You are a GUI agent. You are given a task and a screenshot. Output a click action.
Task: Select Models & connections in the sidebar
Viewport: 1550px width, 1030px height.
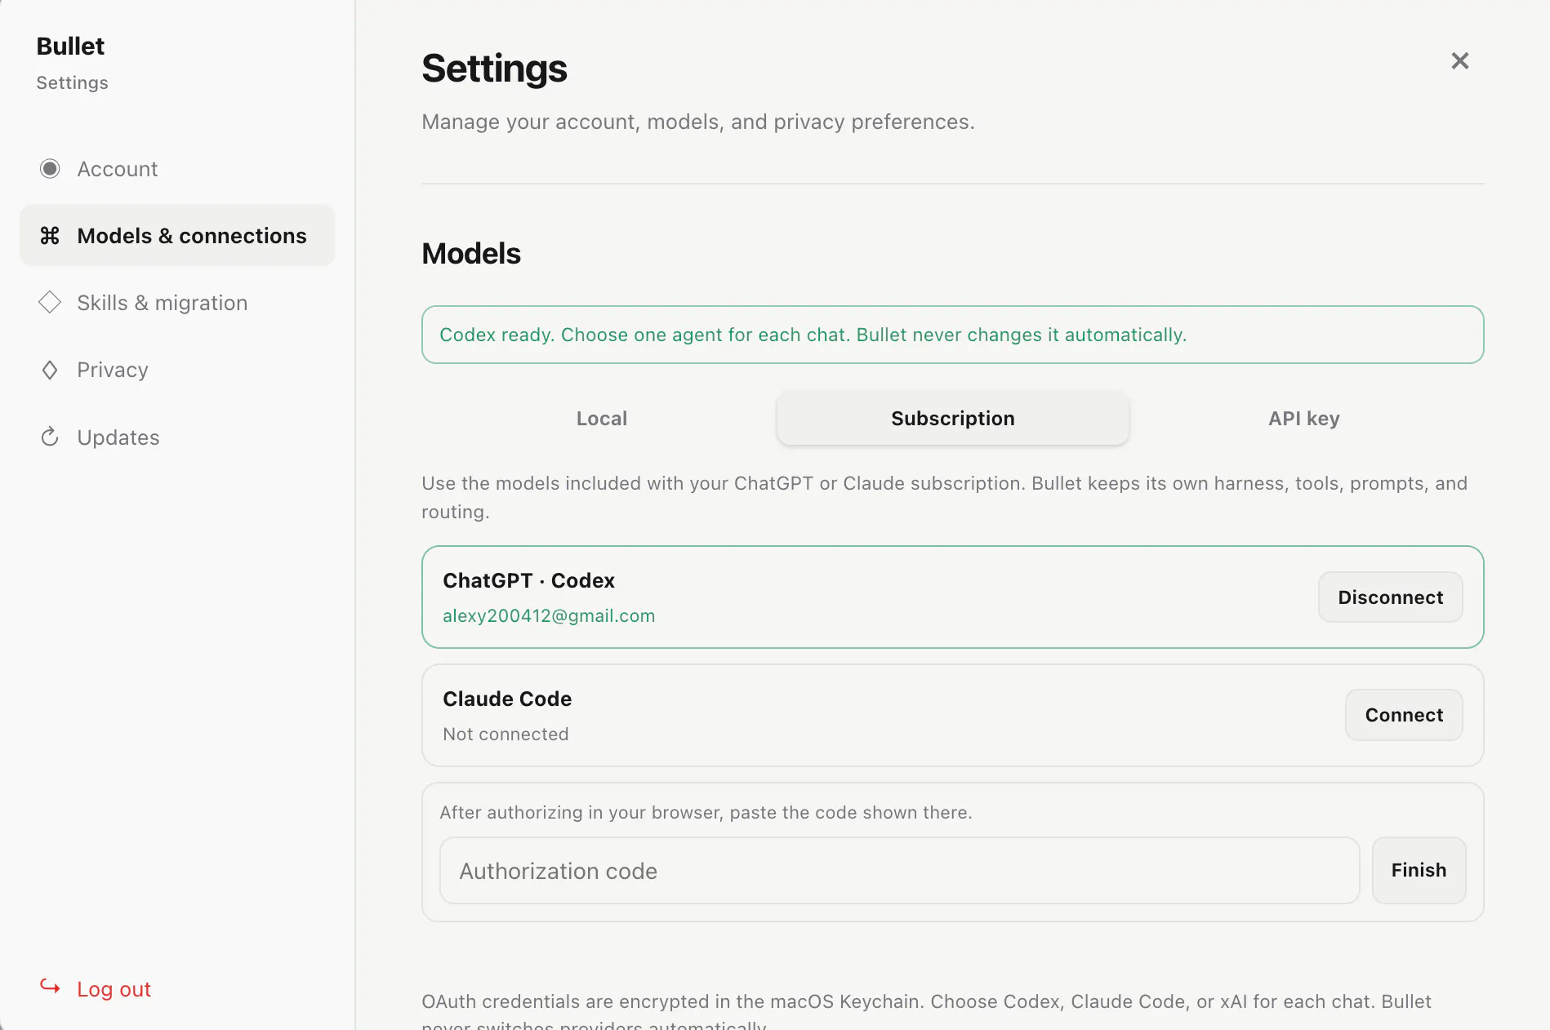(177, 236)
